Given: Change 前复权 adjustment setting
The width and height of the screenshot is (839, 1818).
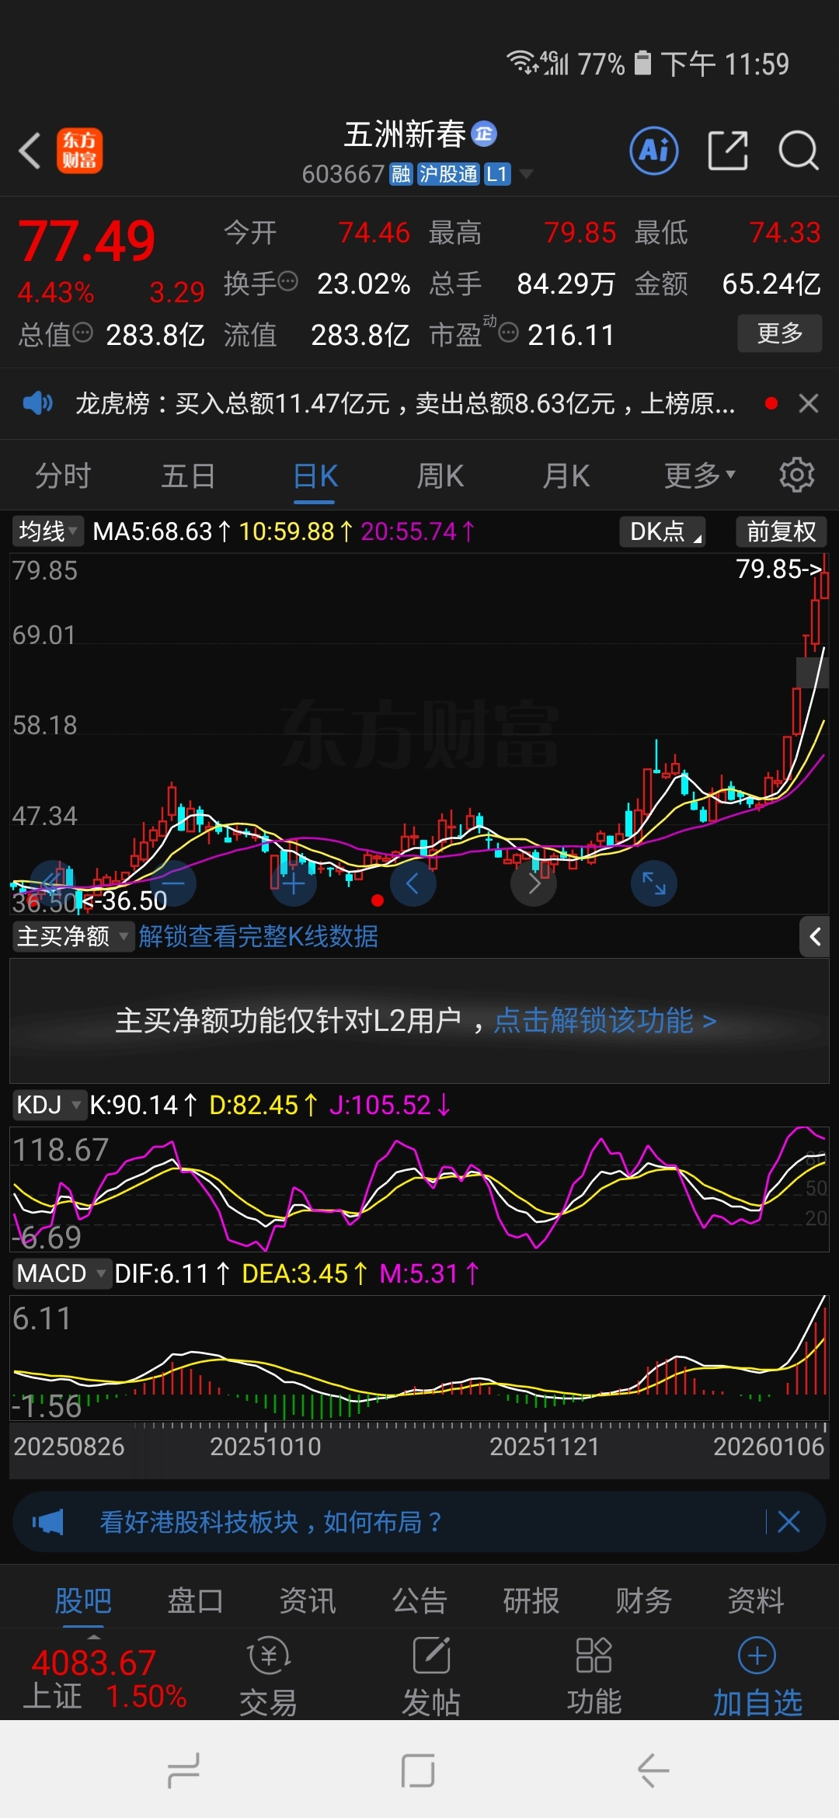Looking at the screenshot, I should [781, 531].
